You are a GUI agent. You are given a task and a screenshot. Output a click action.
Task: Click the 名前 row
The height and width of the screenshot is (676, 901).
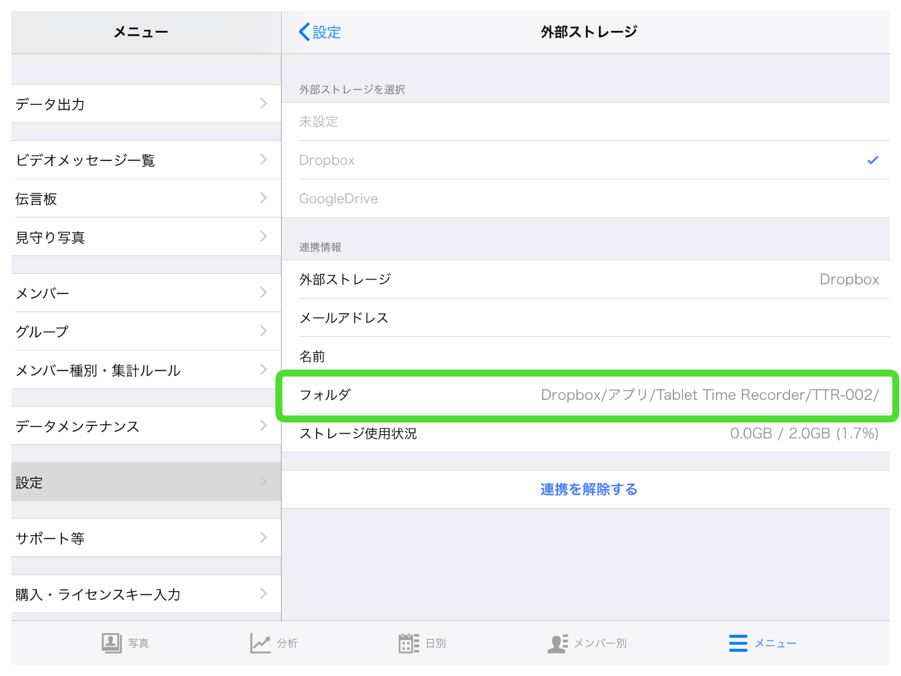point(586,356)
